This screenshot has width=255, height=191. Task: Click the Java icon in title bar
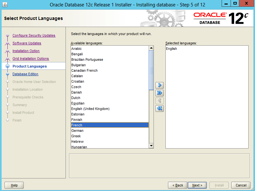tap(5, 5)
